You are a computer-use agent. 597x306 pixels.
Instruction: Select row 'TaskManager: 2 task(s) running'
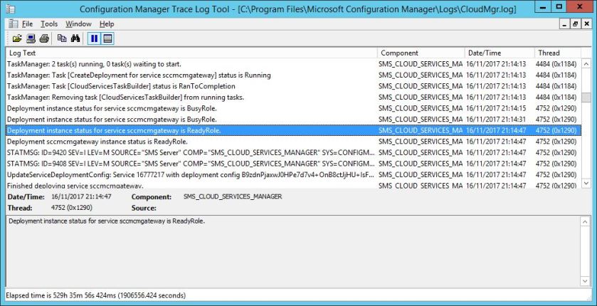coord(294,64)
